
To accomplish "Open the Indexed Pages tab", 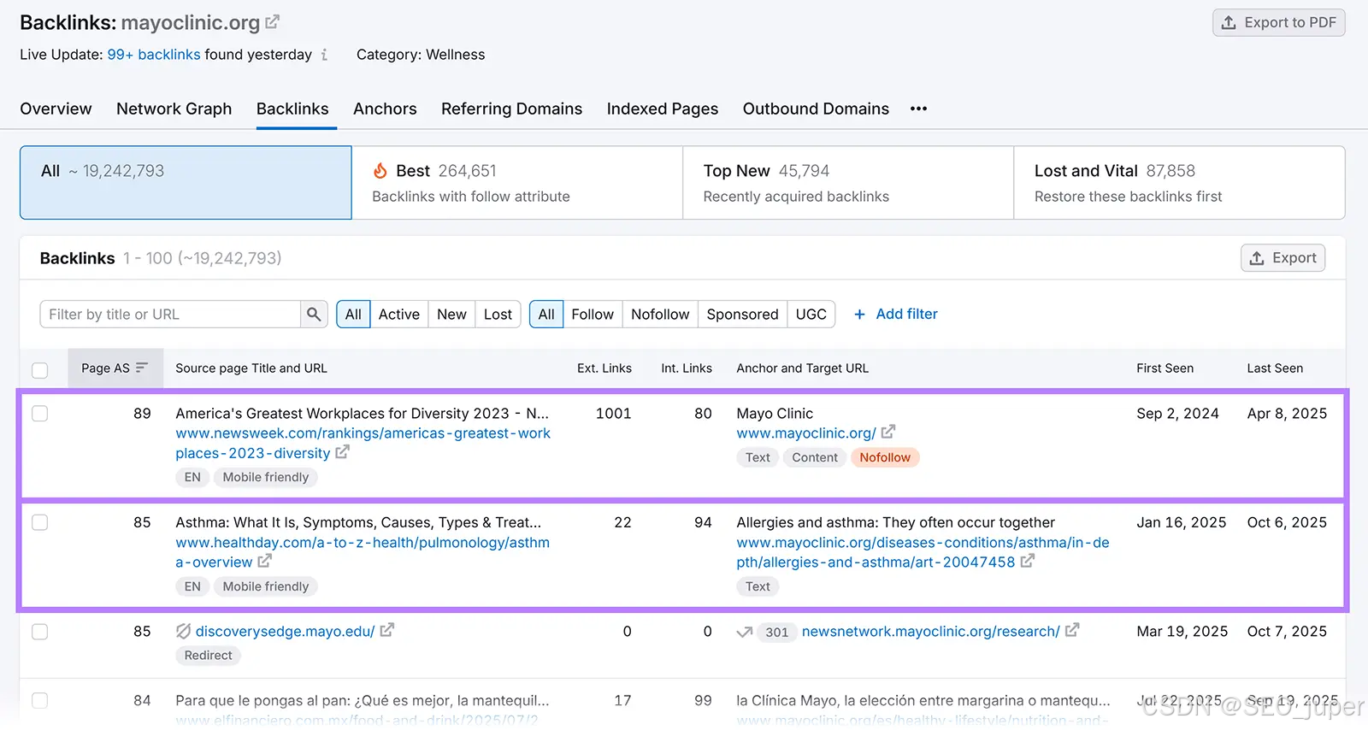I will pyautogui.click(x=663, y=109).
